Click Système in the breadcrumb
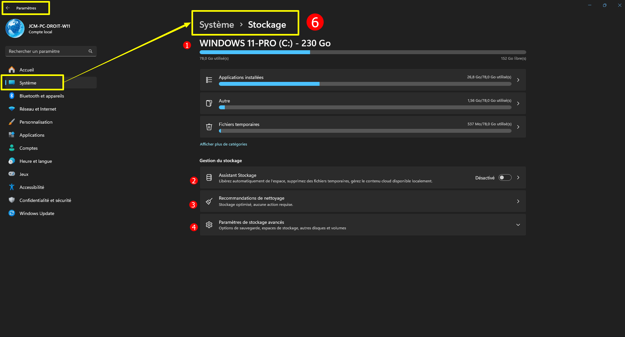625x337 pixels. pyautogui.click(x=217, y=25)
